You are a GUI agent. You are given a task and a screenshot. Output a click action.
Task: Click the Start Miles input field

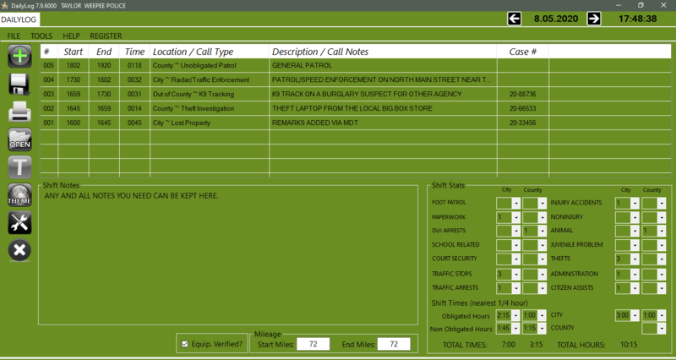pyautogui.click(x=313, y=344)
